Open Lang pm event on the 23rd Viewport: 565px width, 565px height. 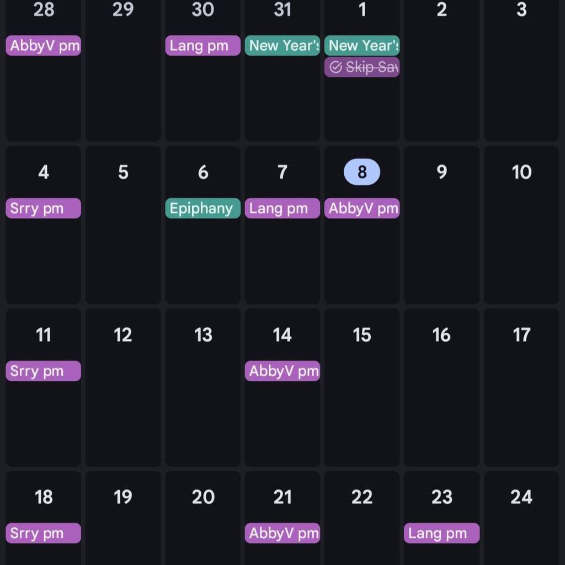pos(441,534)
